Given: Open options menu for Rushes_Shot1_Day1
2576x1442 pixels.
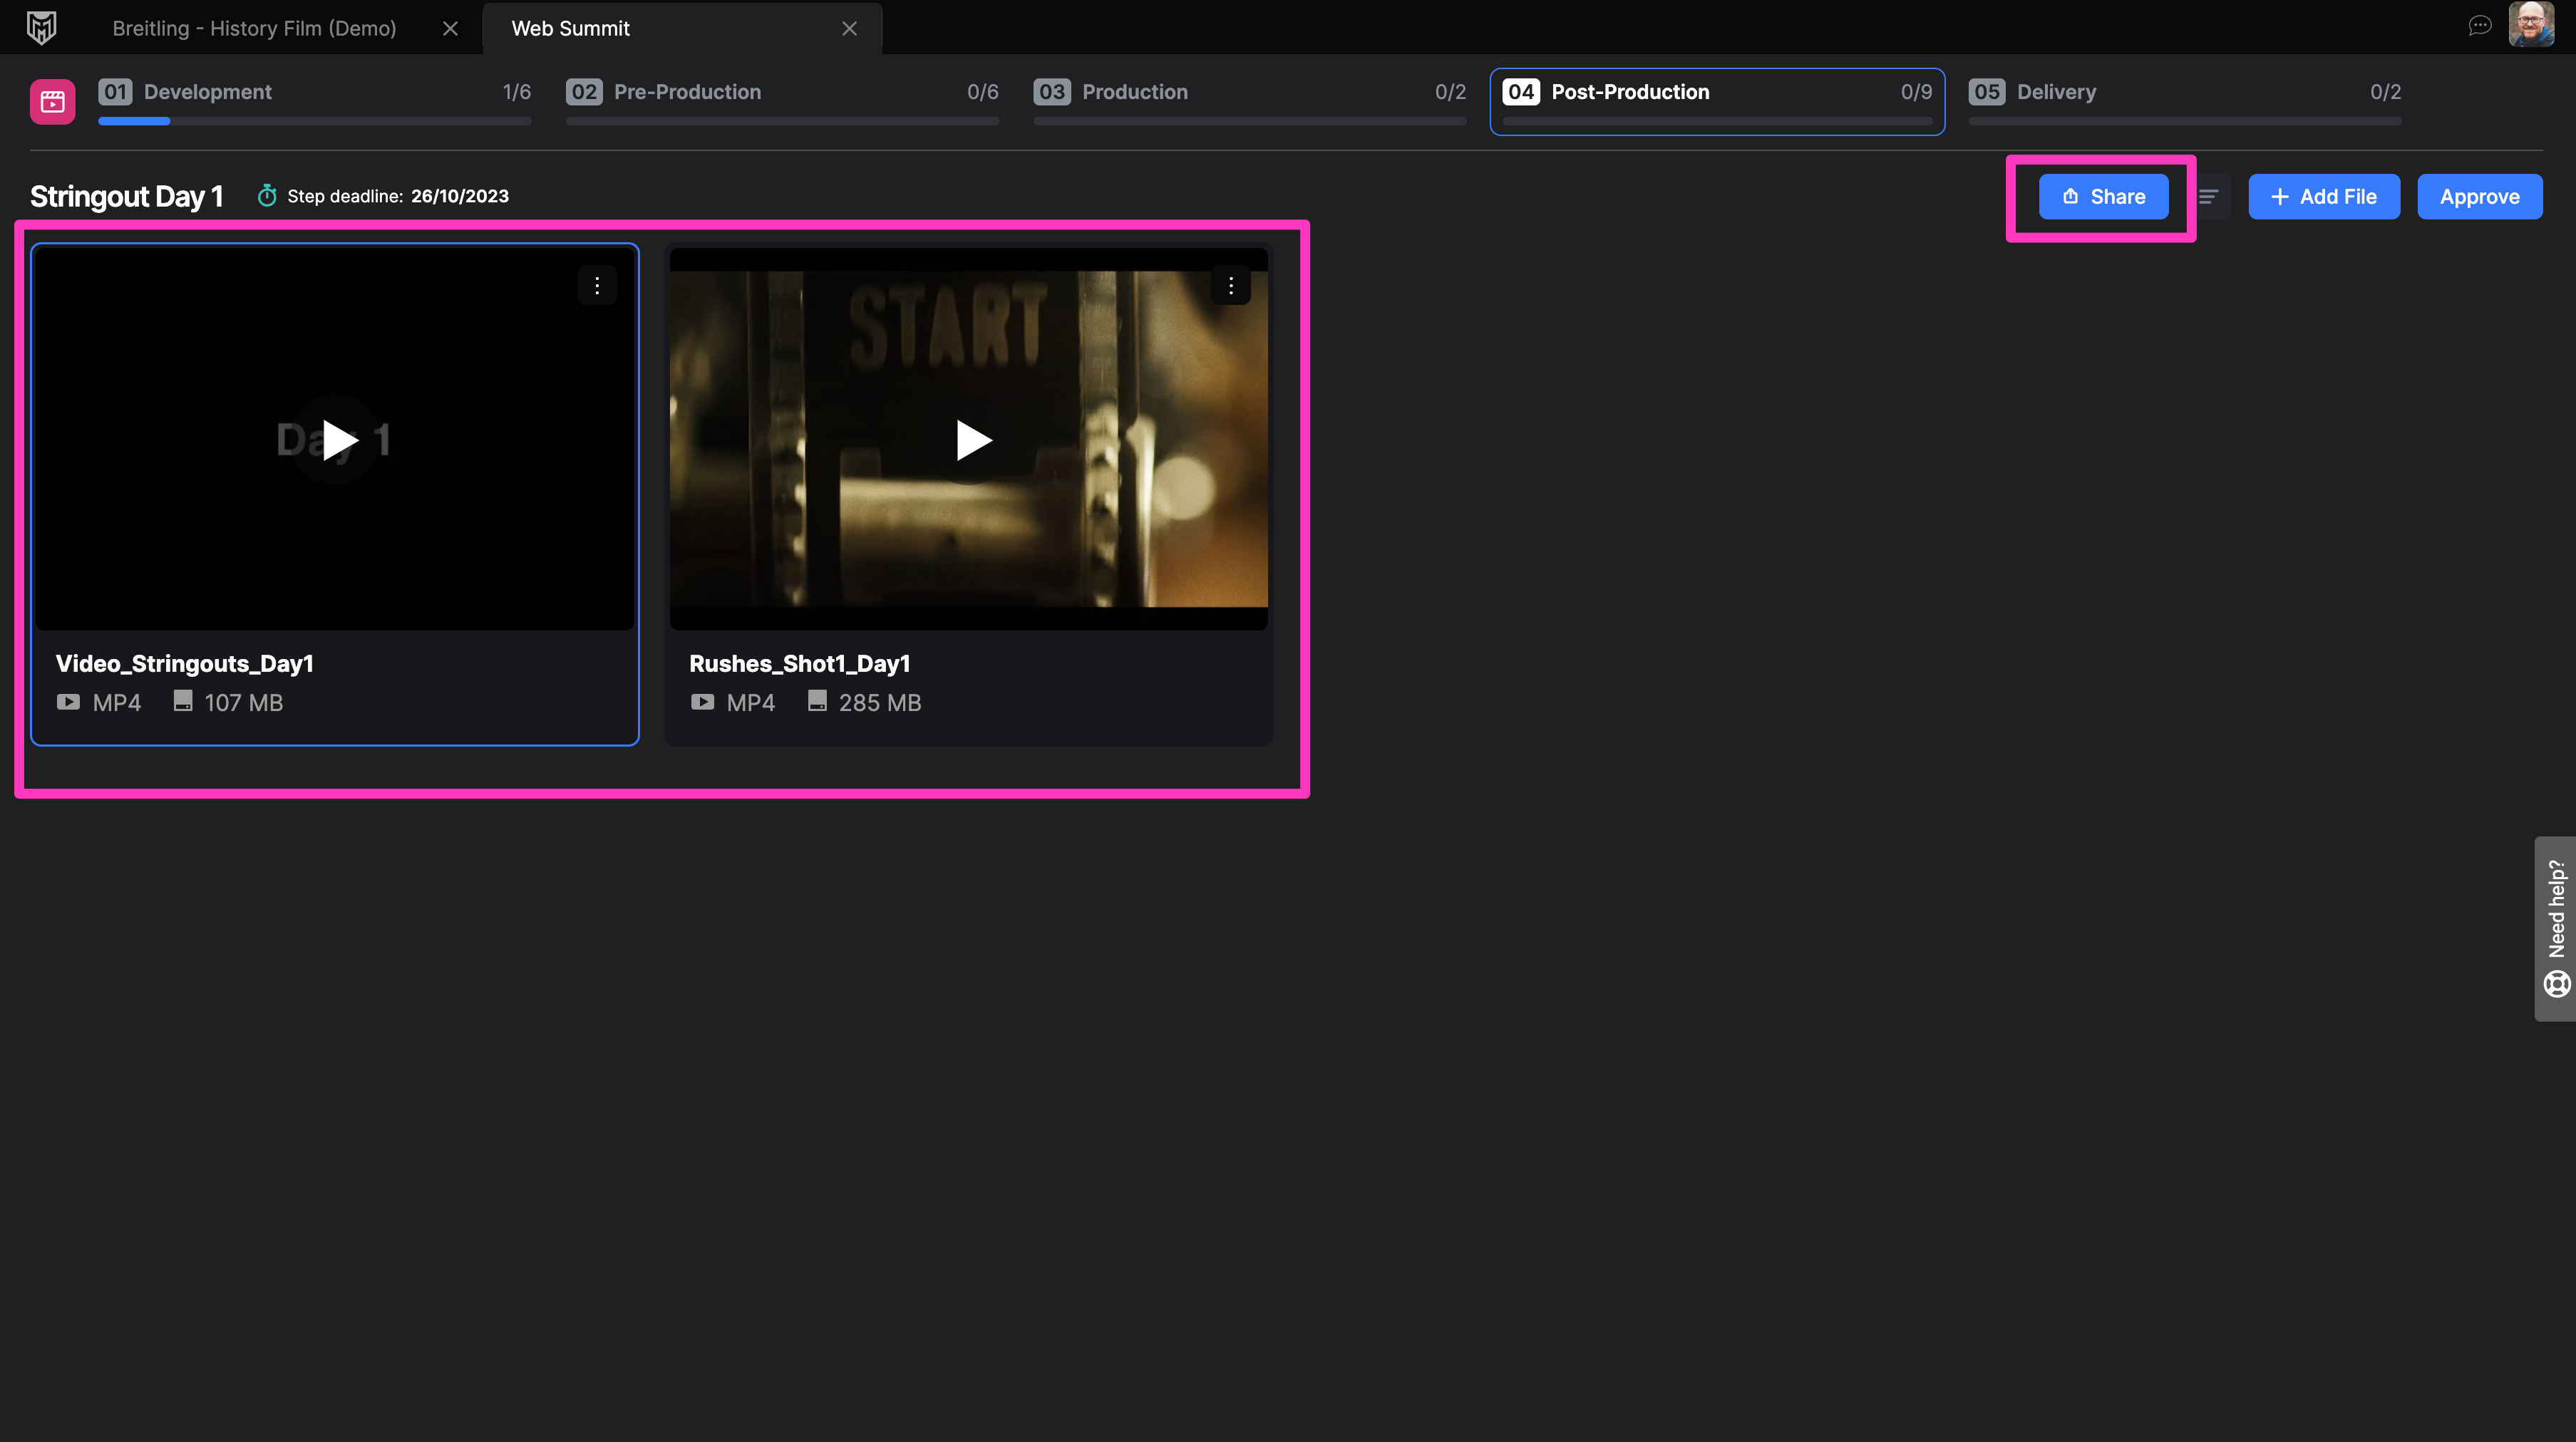Looking at the screenshot, I should tap(1231, 286).
